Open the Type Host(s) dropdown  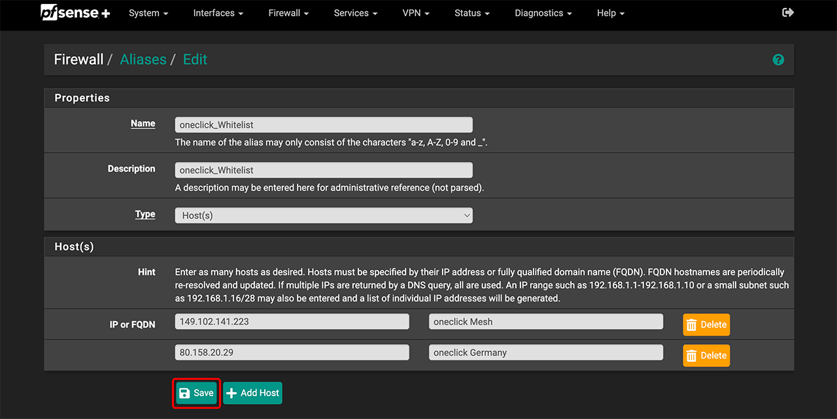pos(324,215)
